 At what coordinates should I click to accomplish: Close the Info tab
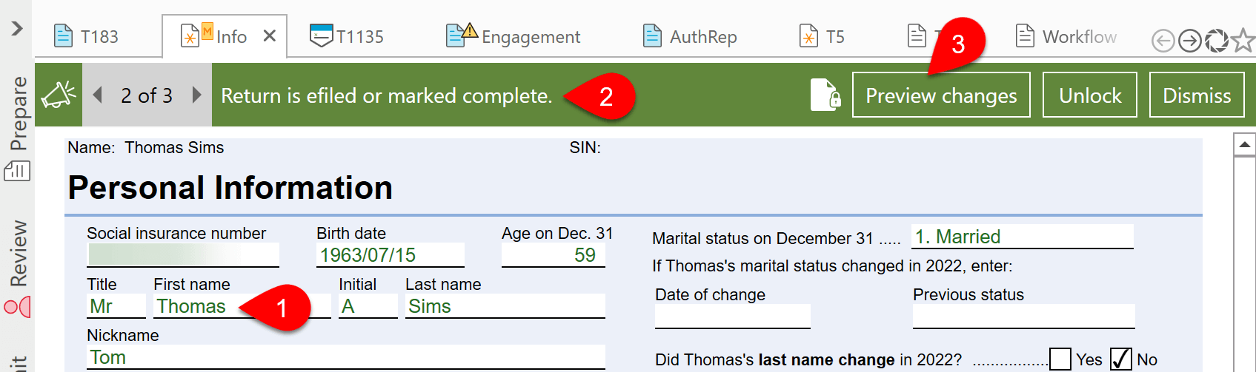[x=270, y=35]
